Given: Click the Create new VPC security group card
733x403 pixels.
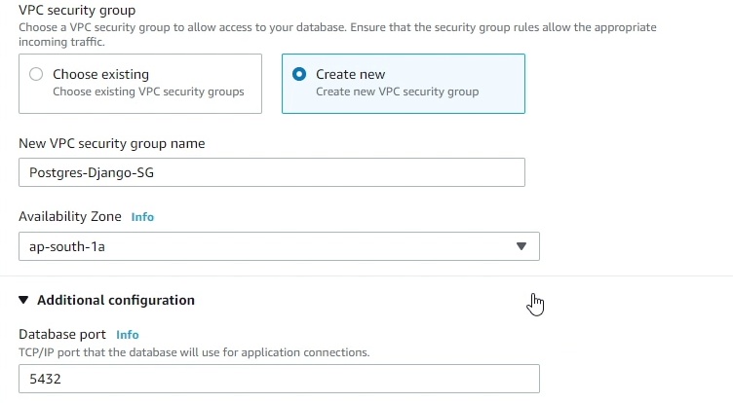Looking at the screenshot, I should click(403, 84).
